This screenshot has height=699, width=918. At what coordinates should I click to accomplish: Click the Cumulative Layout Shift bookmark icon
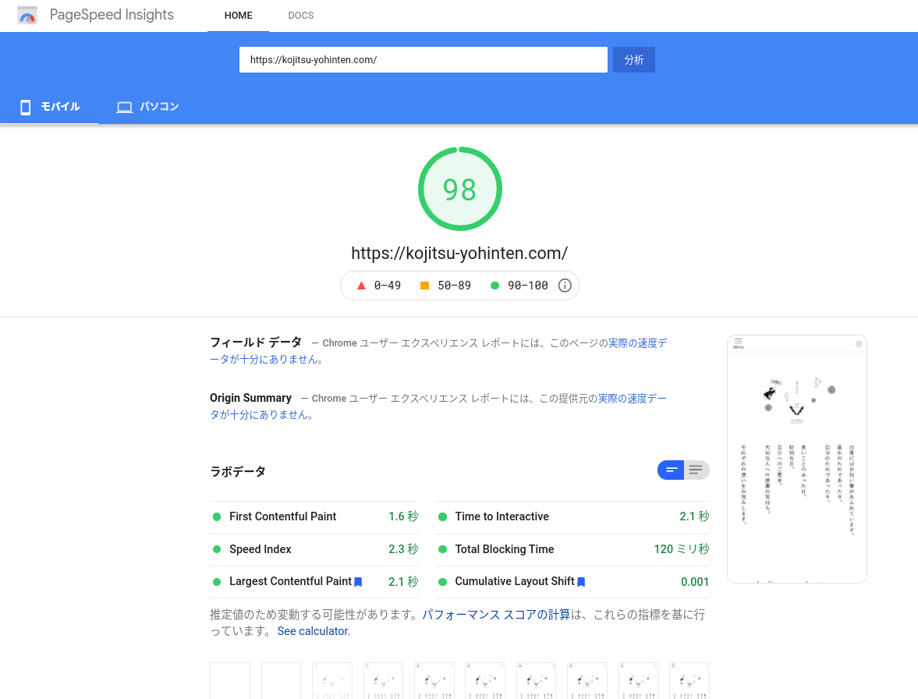click(581, 582)
